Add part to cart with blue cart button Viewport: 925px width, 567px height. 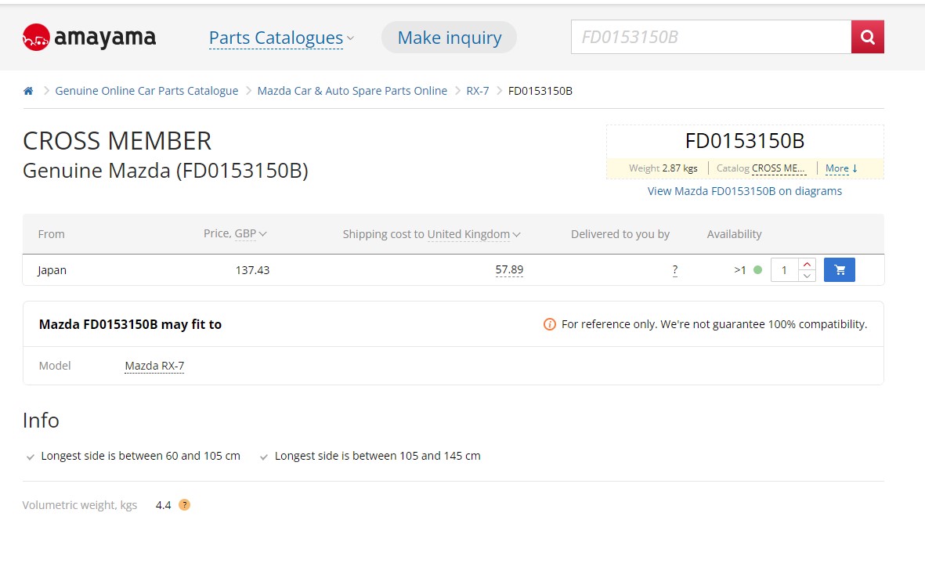click(840, 269)
